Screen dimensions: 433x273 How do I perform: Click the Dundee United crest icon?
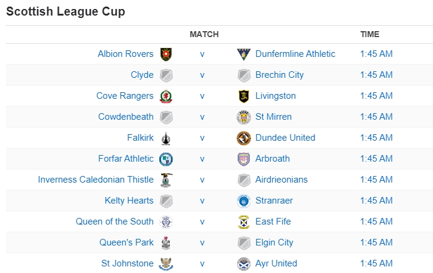pos(244,138)
